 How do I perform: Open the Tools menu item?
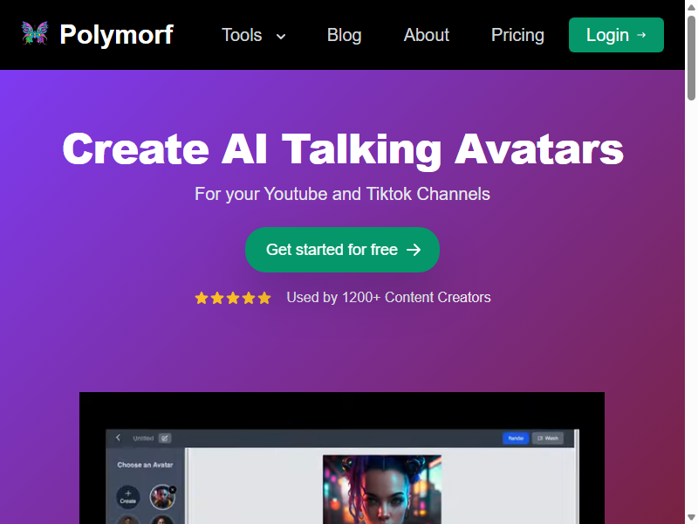click(x=242, y=35)
